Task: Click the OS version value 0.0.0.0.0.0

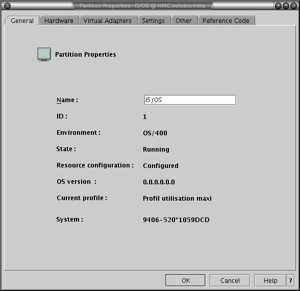Action: point(159,182)
